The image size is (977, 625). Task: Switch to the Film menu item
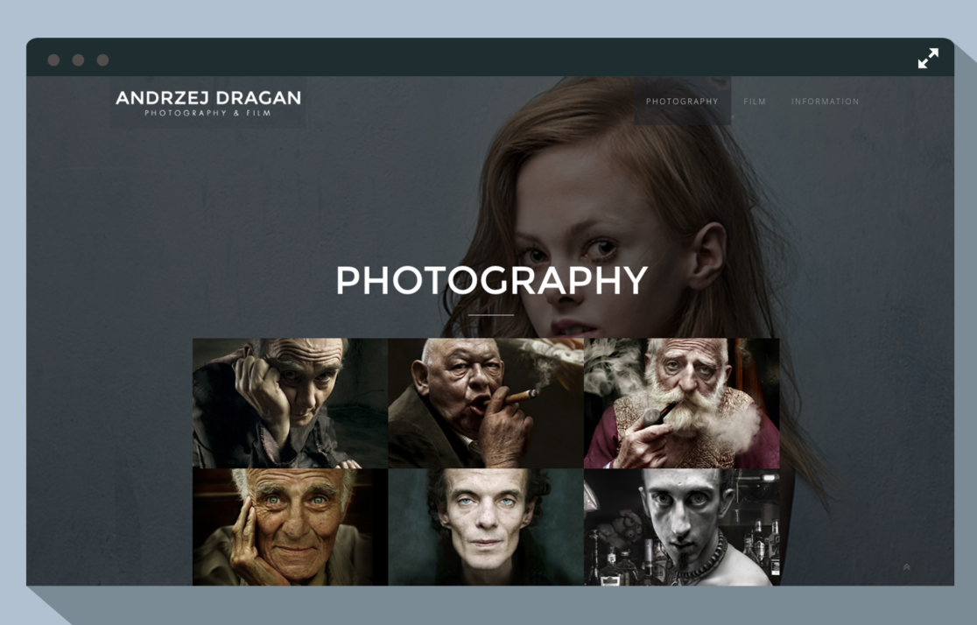[755, 102]
